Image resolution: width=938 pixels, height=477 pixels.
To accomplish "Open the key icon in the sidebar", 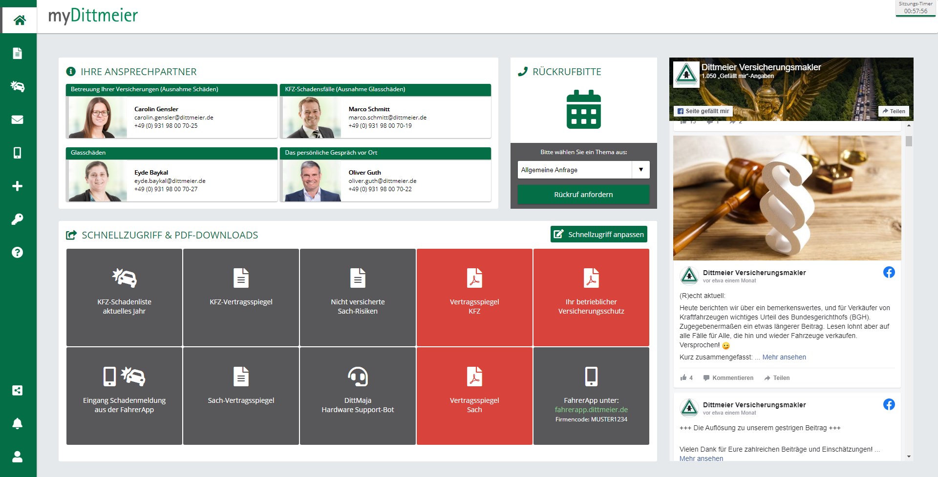I will pos(17,219).
